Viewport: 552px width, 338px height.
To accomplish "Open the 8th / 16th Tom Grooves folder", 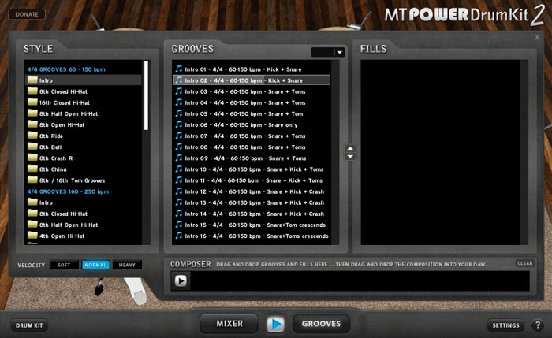I will click(x=84, y=180).
